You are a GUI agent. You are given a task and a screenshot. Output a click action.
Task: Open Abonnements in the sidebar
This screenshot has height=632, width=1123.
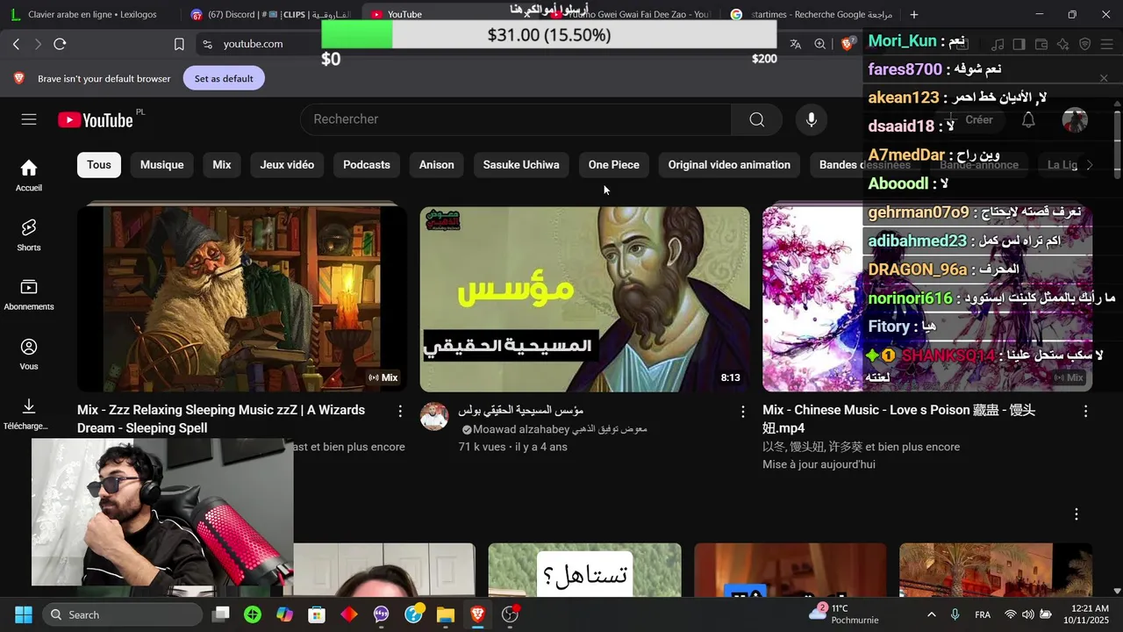(29, 294)
